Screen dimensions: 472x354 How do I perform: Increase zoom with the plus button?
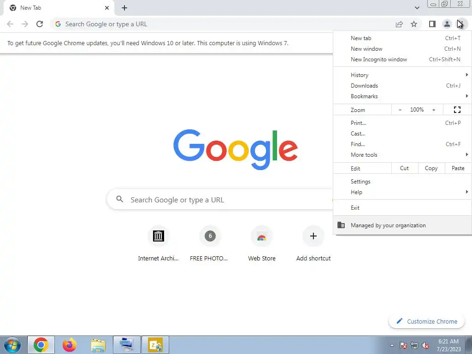click(434, 110)
